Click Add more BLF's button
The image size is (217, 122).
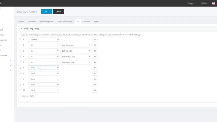pos(28,96)
